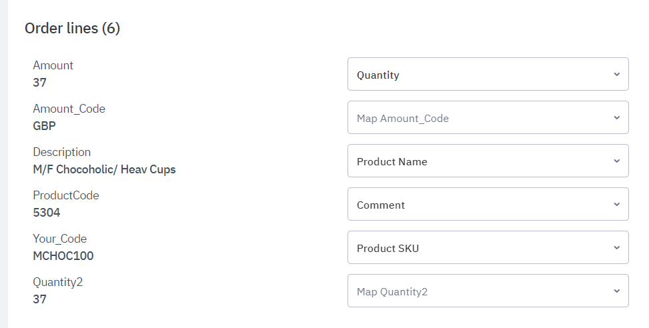
Task: Click the chevron arrow on Product SKU dropdown
Action: click(x=616, y=248)
